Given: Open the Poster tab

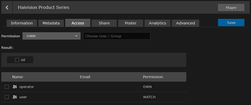Looking at the screenshot, I should [x=131, y=23].
